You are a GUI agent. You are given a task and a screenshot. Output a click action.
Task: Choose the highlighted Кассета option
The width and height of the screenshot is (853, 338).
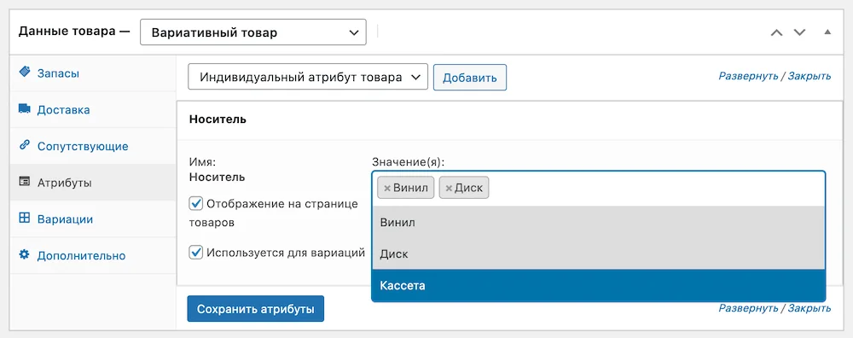coord(599,285)
